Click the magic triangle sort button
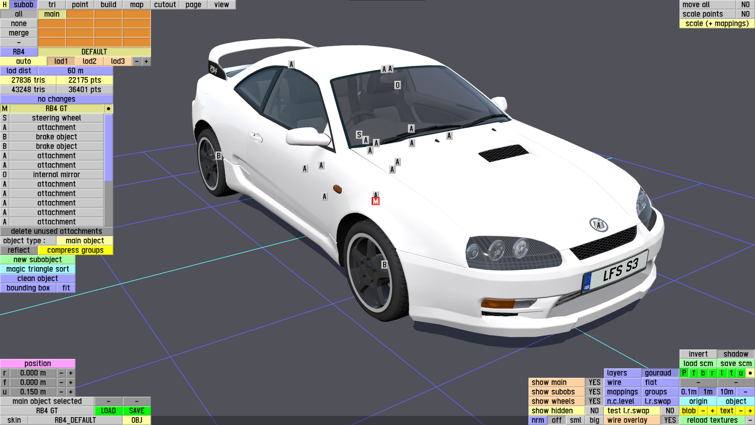Viewport: 755px width, 425px height. 38,269
